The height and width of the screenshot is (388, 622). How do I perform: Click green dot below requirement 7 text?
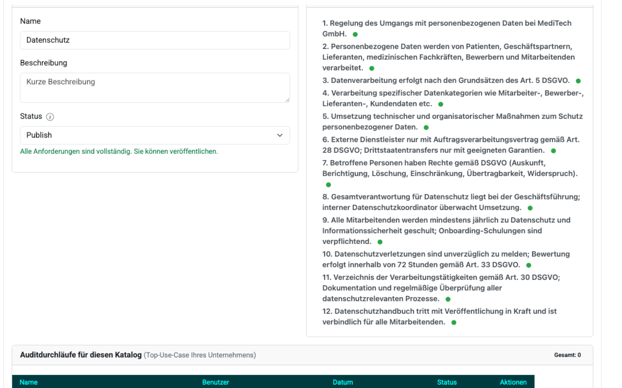tap(328, 185)
